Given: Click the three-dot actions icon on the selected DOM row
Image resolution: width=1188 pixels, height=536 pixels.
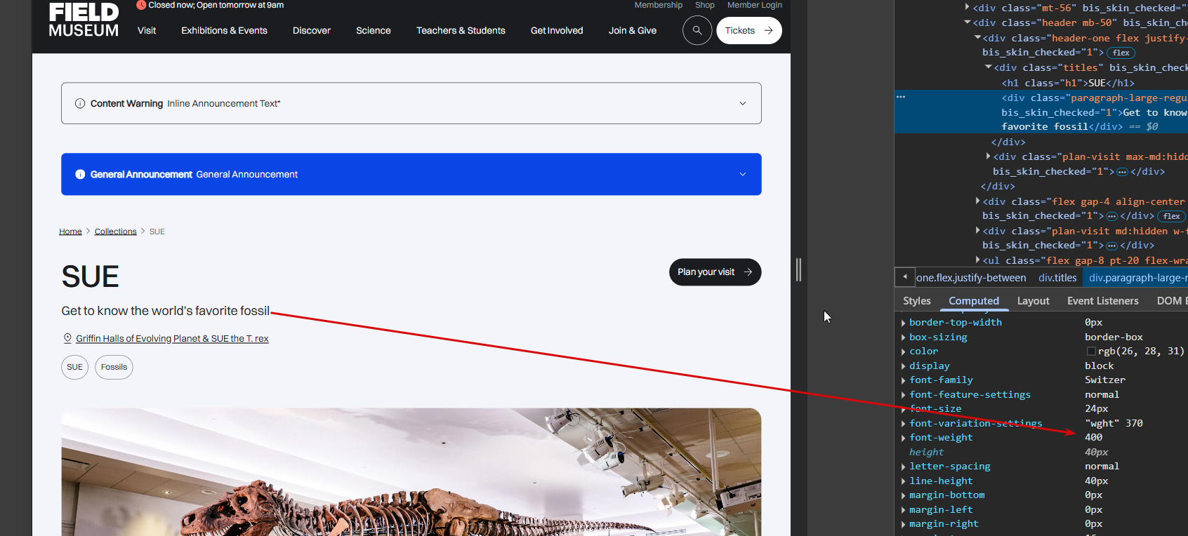Looking at the screenshot, I should point(901,97).
